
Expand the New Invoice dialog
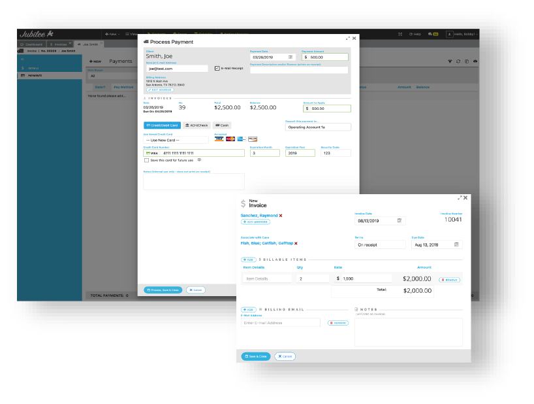click(x=460, y=197)
